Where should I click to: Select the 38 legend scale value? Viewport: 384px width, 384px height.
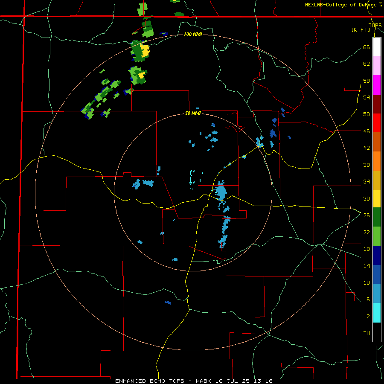tap(367, 165)
